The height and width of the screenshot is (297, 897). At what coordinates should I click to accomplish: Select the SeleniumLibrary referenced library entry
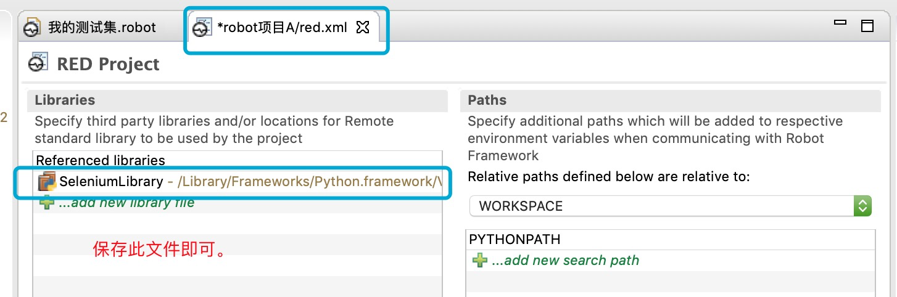pos(111,182)
